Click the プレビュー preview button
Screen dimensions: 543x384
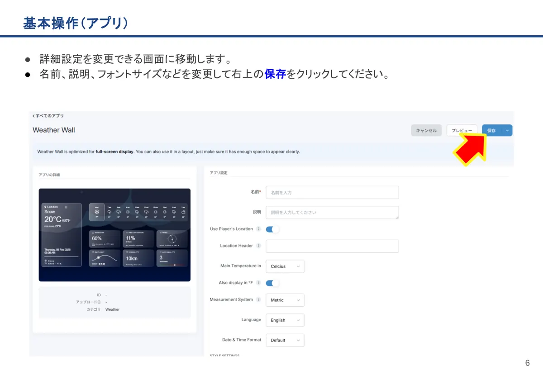pos(462,130)
